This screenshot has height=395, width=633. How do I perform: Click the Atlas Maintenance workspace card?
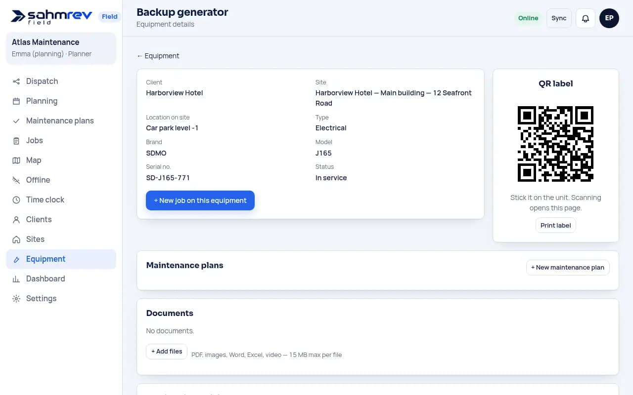click(x=61, y=48)
